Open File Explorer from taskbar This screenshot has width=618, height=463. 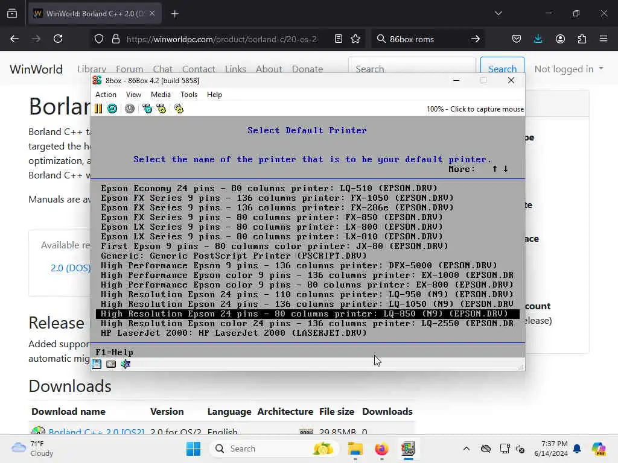coord(355,449)
